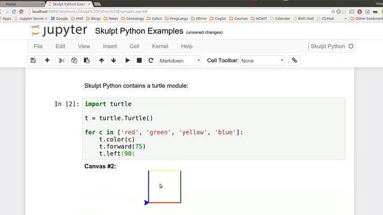
Task: Click the browser address bar URL
Action: pos(90,11)
